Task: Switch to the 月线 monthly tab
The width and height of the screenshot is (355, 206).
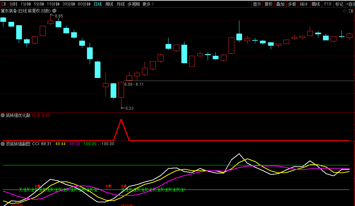Action: [x=120, y=4]
